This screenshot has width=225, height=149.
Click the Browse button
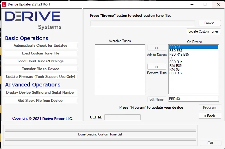pos(210,23)
